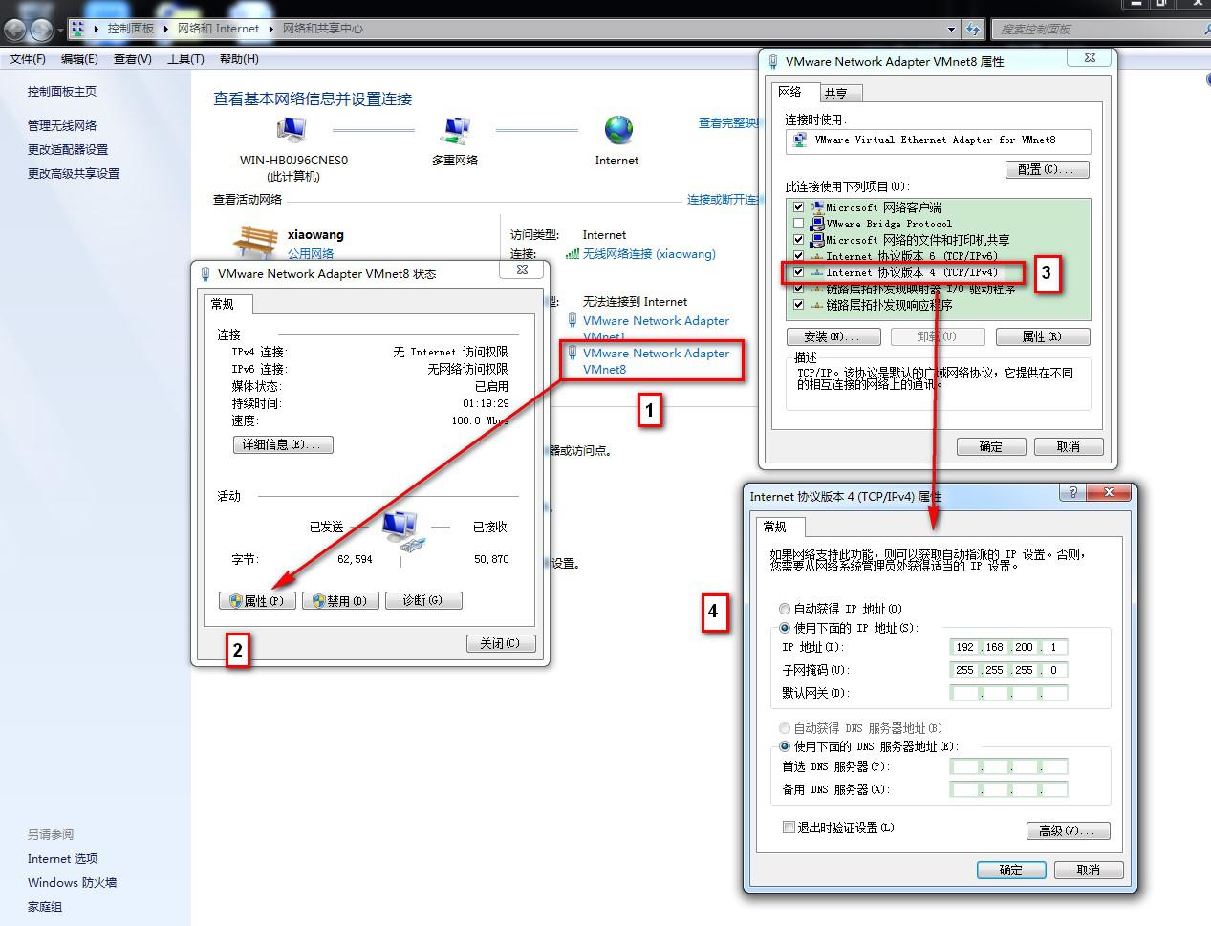Click the back navigation arrow button
This screenshot has width=1211, height=926.
(13, 30)
